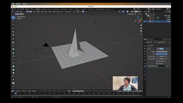Switch to the Shading workspace tab
The image size is (183, 103).
[x=71, y=9]
